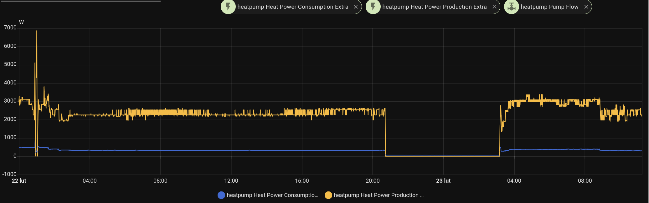Remove heatpump Pump Flow chip
649x203 pixels.
pos(586,7)
